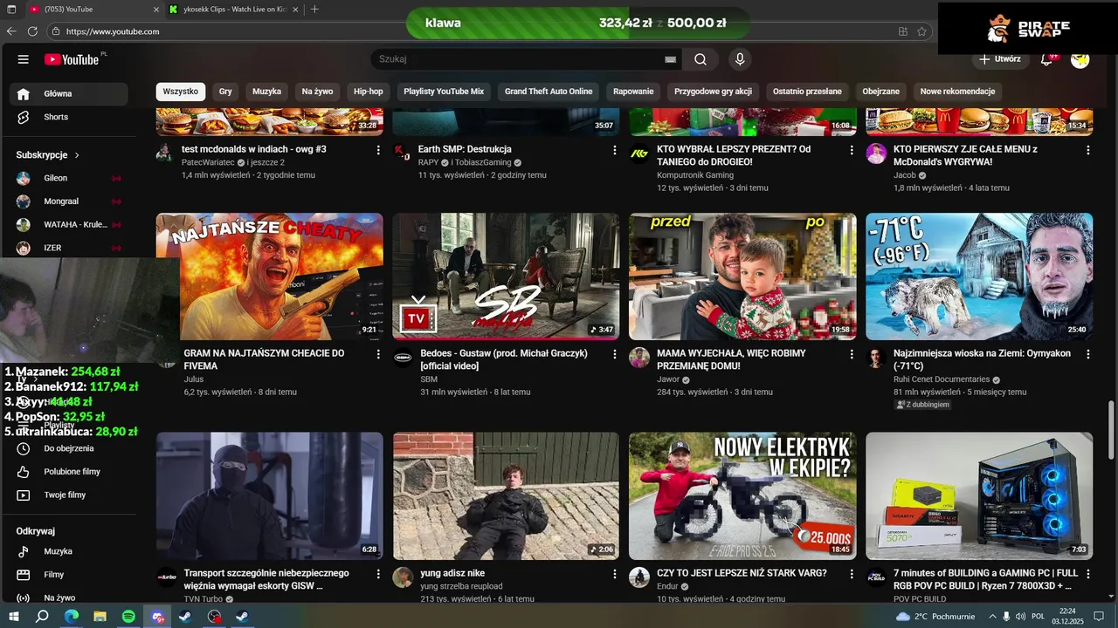Select Grand Theft Auto Online chip

click(549, 92)
